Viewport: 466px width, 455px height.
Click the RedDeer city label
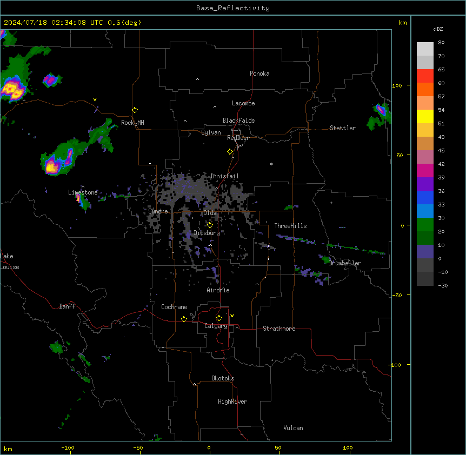(238, 138)
